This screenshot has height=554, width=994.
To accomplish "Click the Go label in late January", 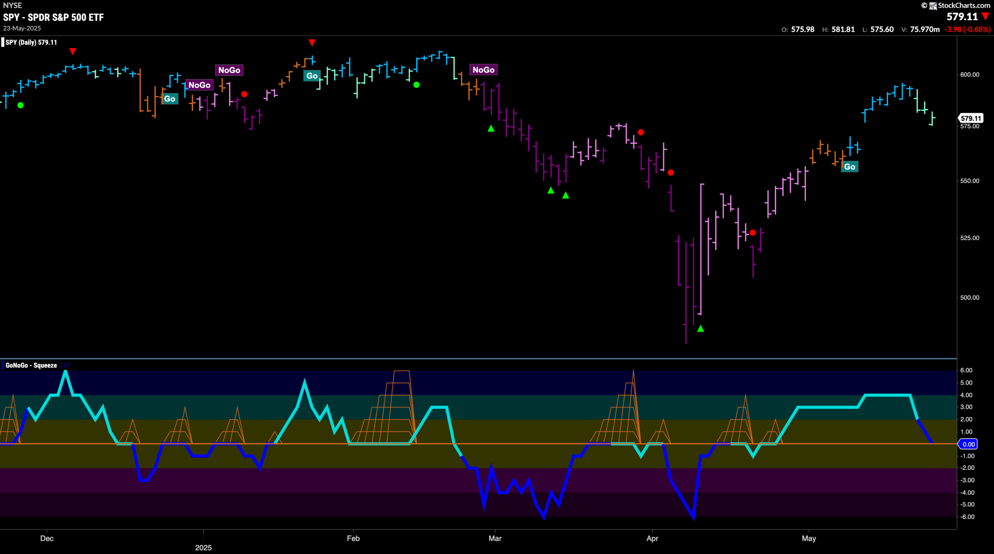I will point(312,76).
